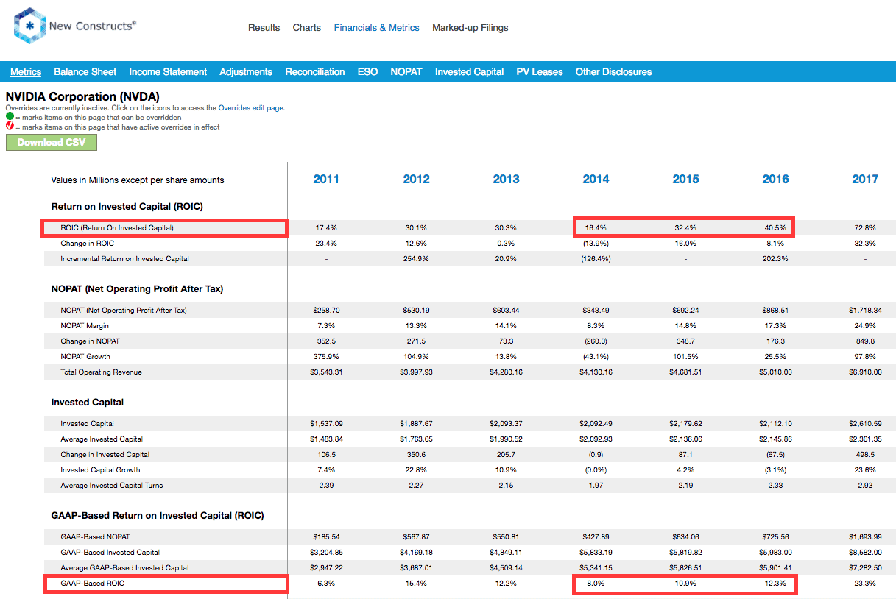Click the New Constructs hexagon logo
The width and height of the screenshot is (896, 599).
[x=29, y=26]
